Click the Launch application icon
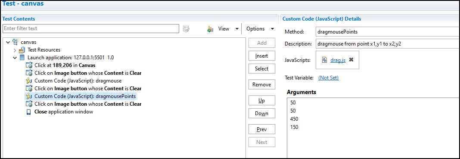 (x=22, y=58)
